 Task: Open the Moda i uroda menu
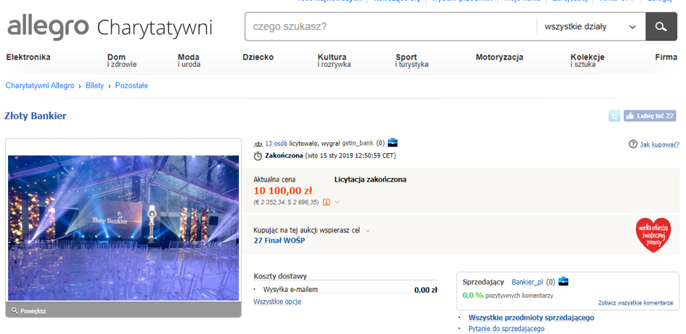(x=189, y=60)
